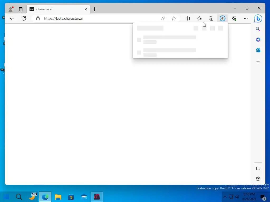Toggle the Downloads flyout button

[x=223, y=18]
